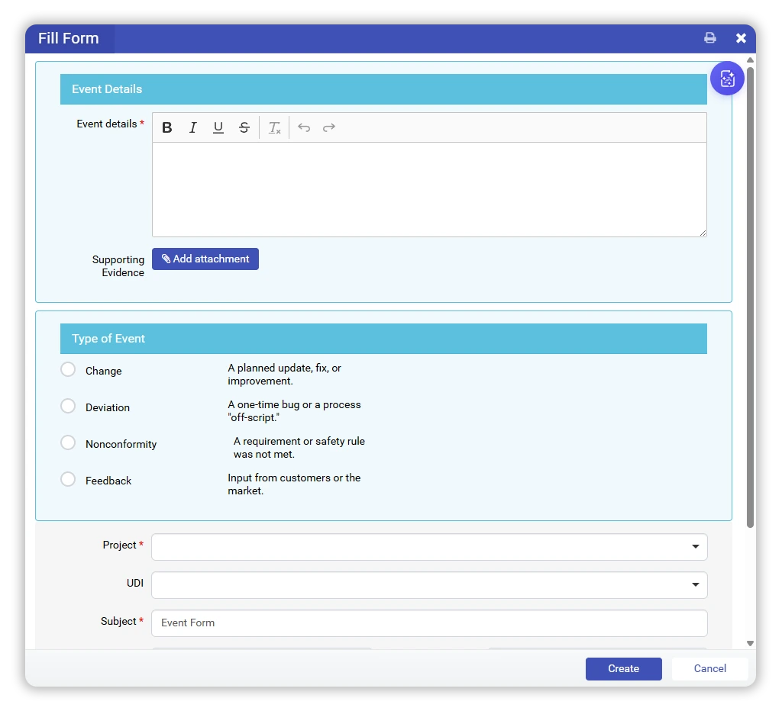782x711 pixels.
Task: Apply bold formatting in the event details editor
Action: pos(166,127)
